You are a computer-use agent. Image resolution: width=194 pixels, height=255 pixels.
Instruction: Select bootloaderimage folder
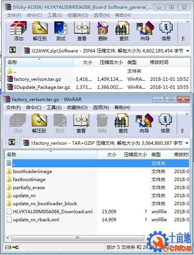tap(97, 172)
